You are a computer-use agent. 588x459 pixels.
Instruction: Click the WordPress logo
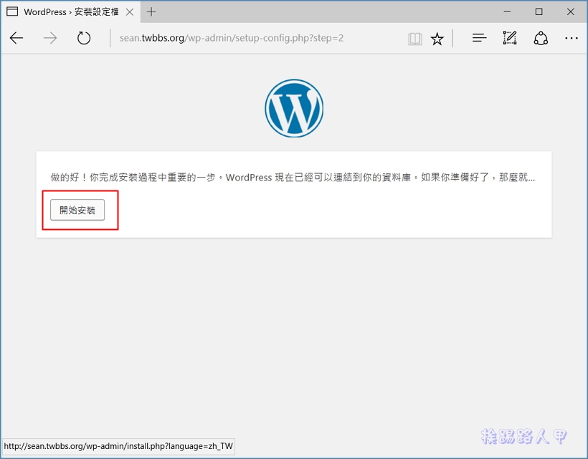pyautogui.click(x=294, y=108)
